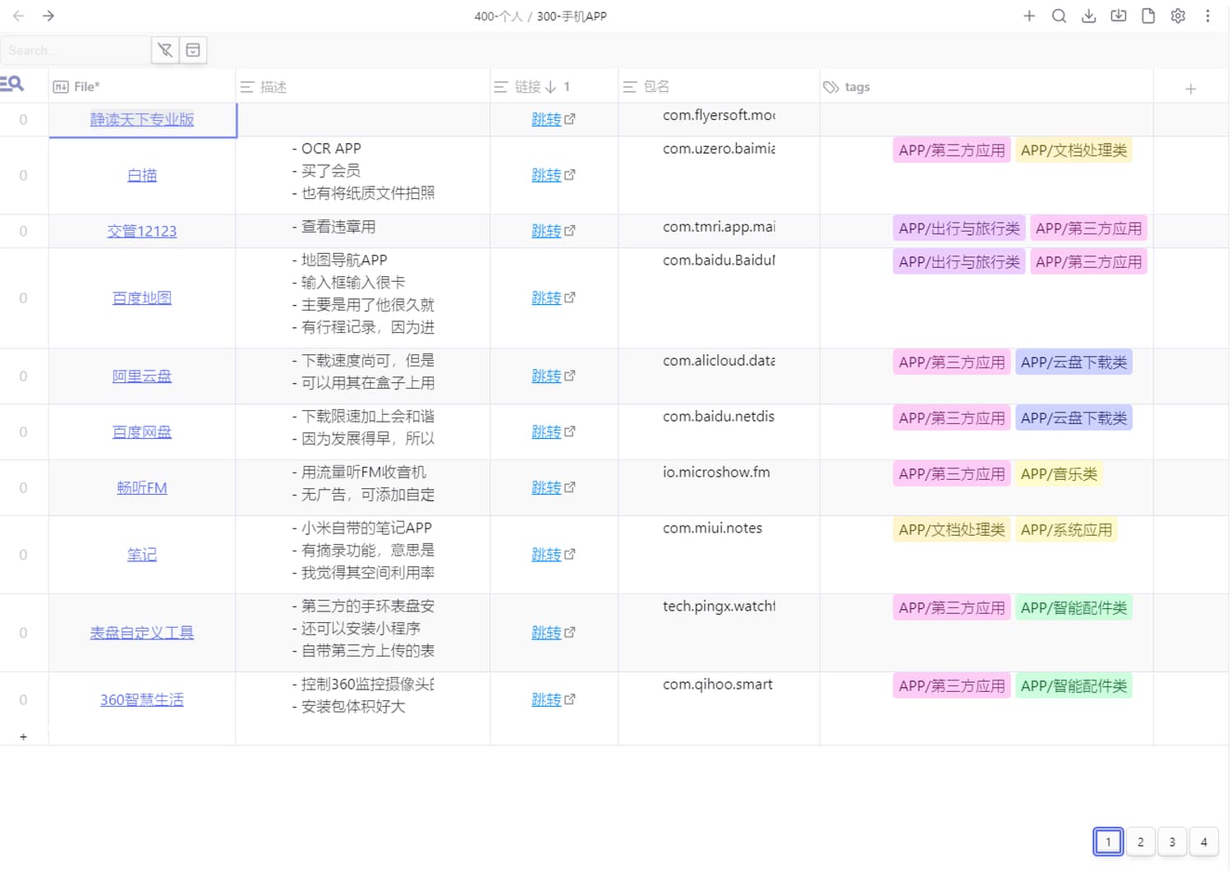The height and width of the screenshot is (876, 1232).
Task: Go to page 3 of the table
Action: 1171,841
